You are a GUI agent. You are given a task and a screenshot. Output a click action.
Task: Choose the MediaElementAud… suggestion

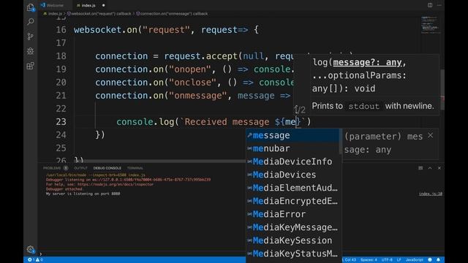pos(292,188)
